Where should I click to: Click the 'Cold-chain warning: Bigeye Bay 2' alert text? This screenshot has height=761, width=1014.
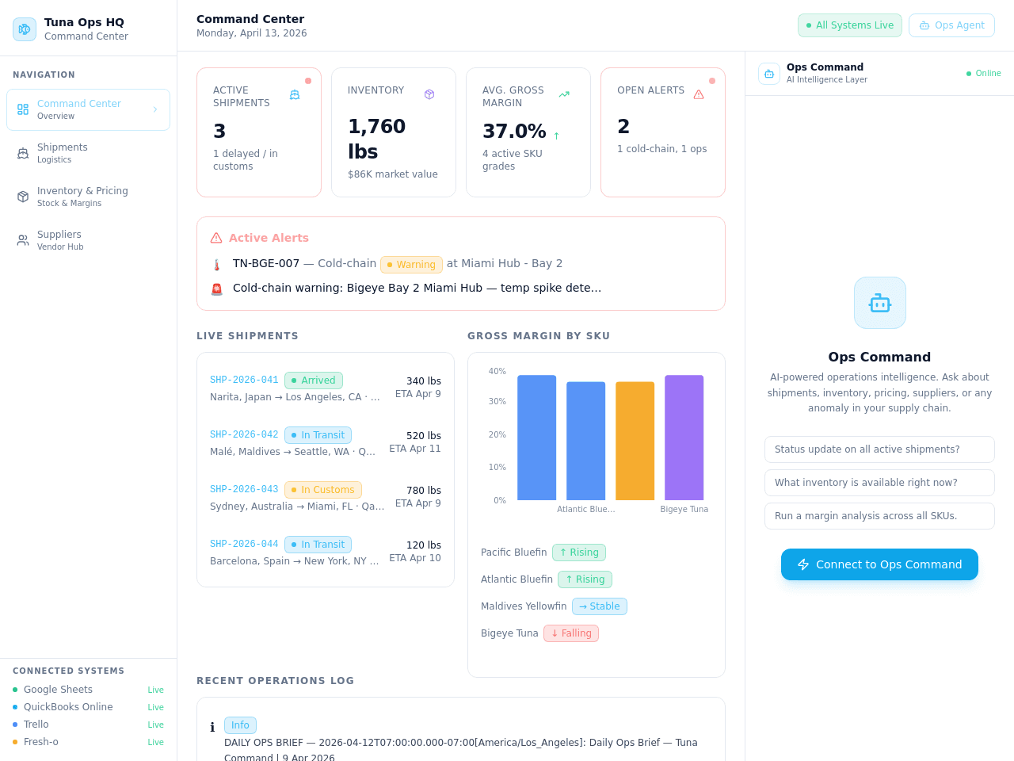417,288
